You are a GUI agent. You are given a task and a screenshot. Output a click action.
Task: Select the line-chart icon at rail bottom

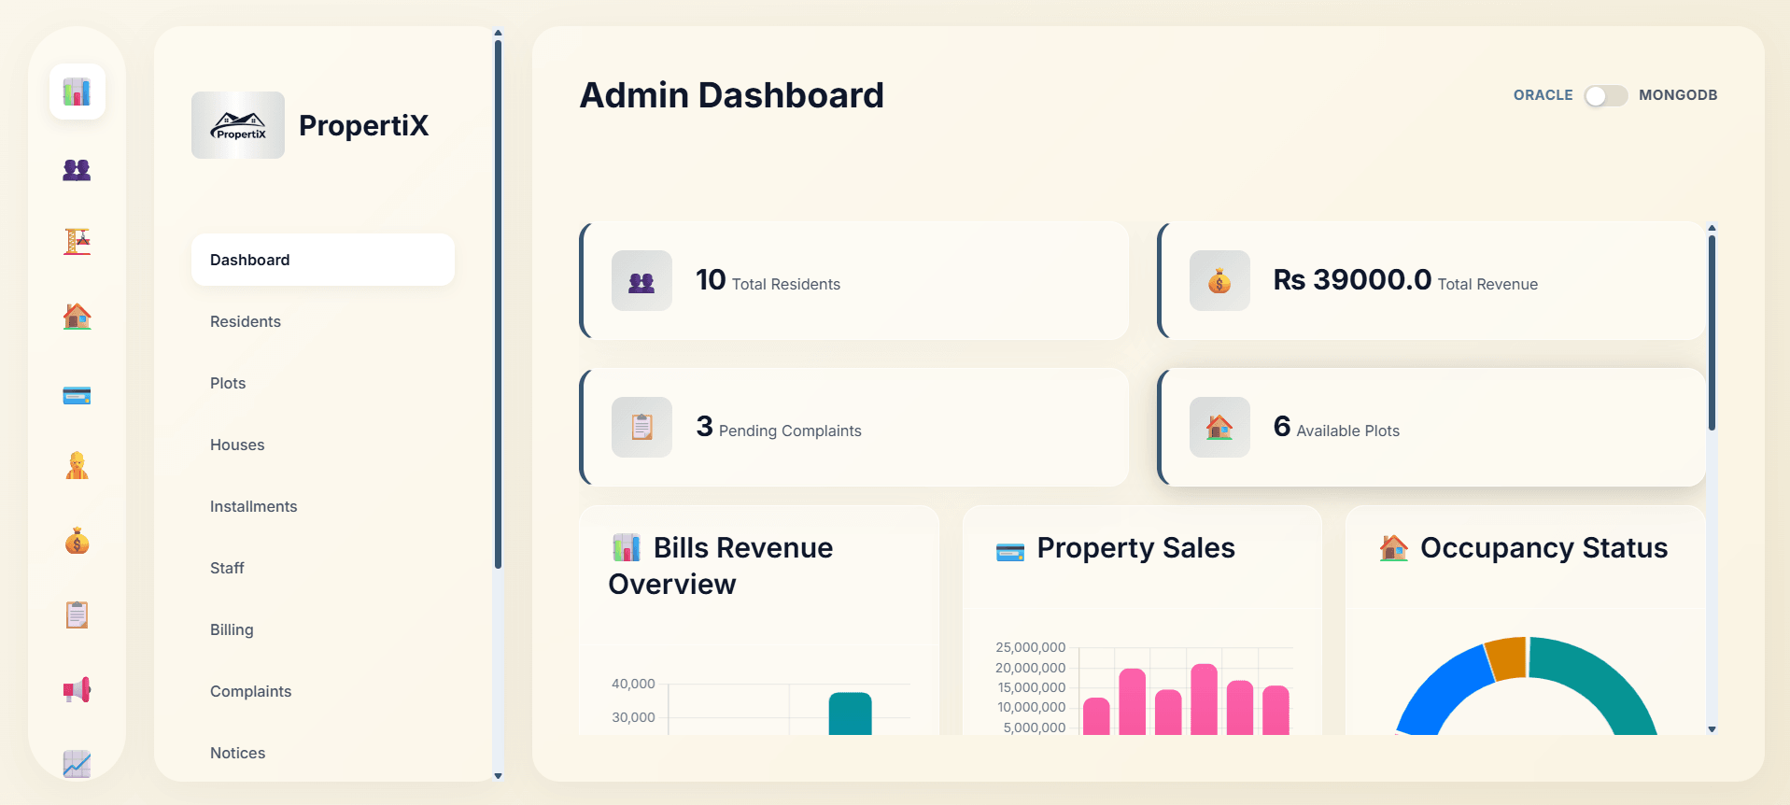point(77,764)
